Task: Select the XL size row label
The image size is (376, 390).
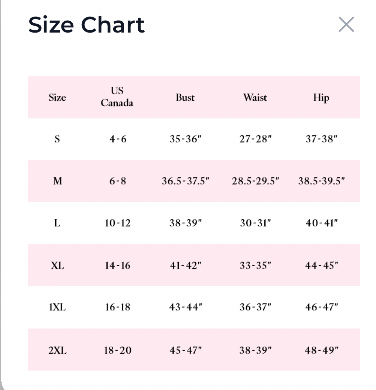Action: click(57, 266)
